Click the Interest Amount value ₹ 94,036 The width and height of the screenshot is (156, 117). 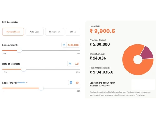98,58
